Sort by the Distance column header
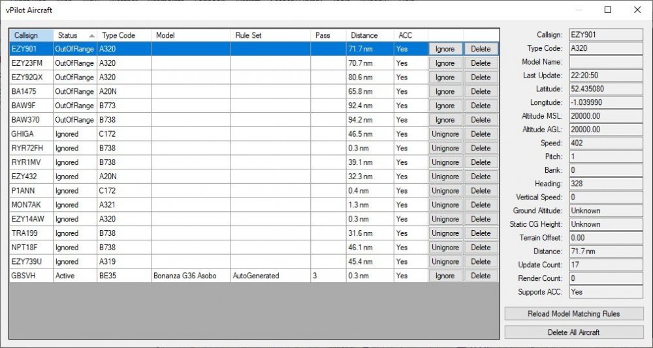653x348 pixels. (x=368, y=35)
